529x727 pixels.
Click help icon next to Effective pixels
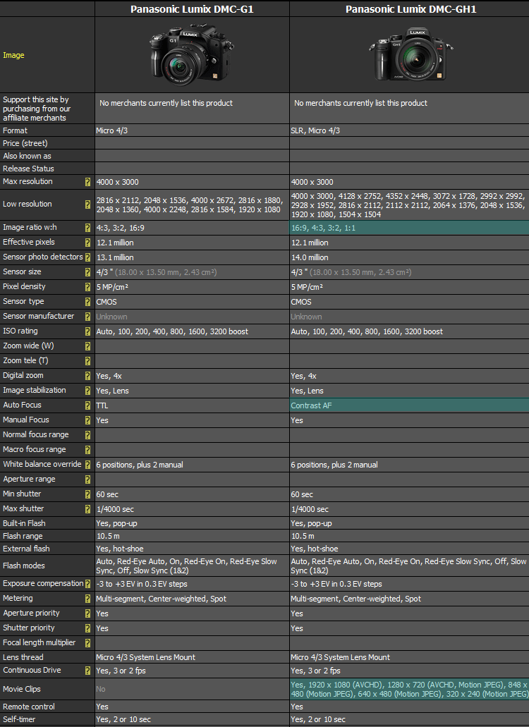[x=87, y=243]
